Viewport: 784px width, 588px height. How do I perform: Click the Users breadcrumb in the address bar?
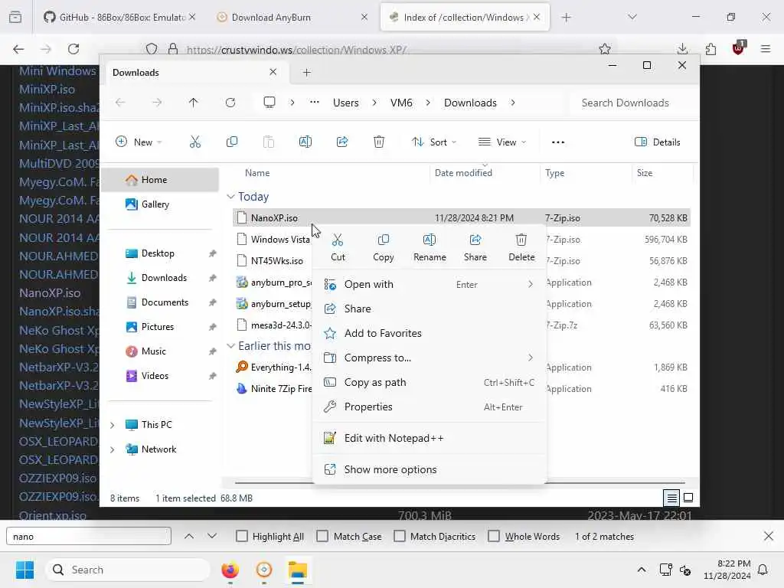(345, 103)
